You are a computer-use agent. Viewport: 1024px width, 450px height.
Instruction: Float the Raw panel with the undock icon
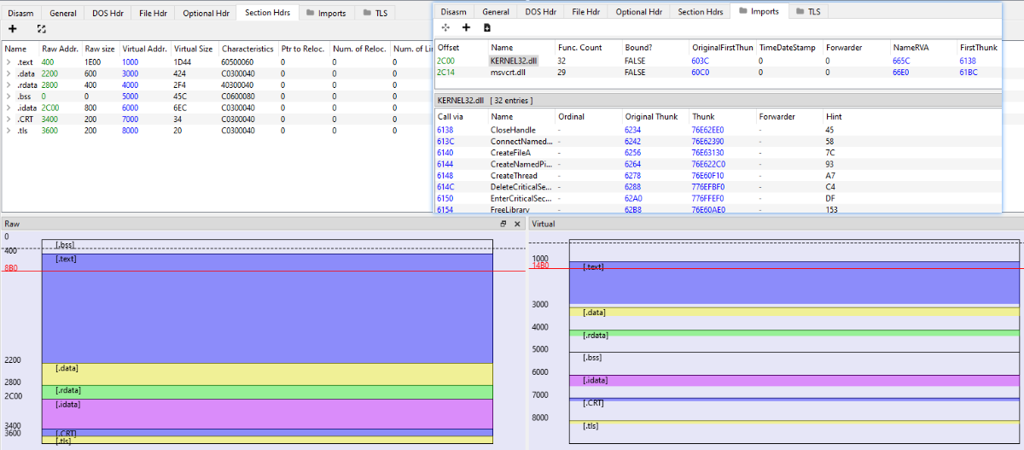pyautogui.click(x=503, y=224)
